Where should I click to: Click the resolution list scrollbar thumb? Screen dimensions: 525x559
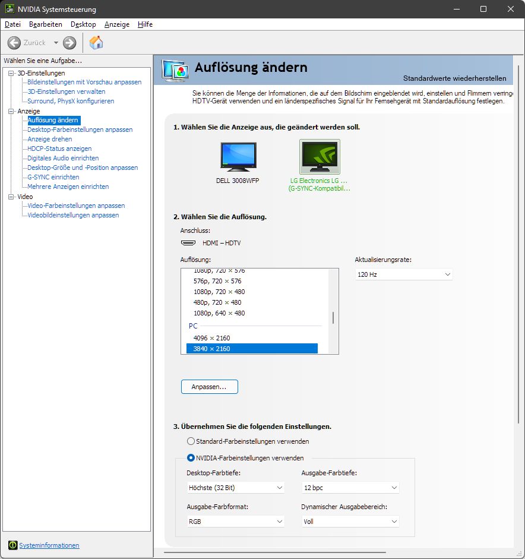point(333,318)
